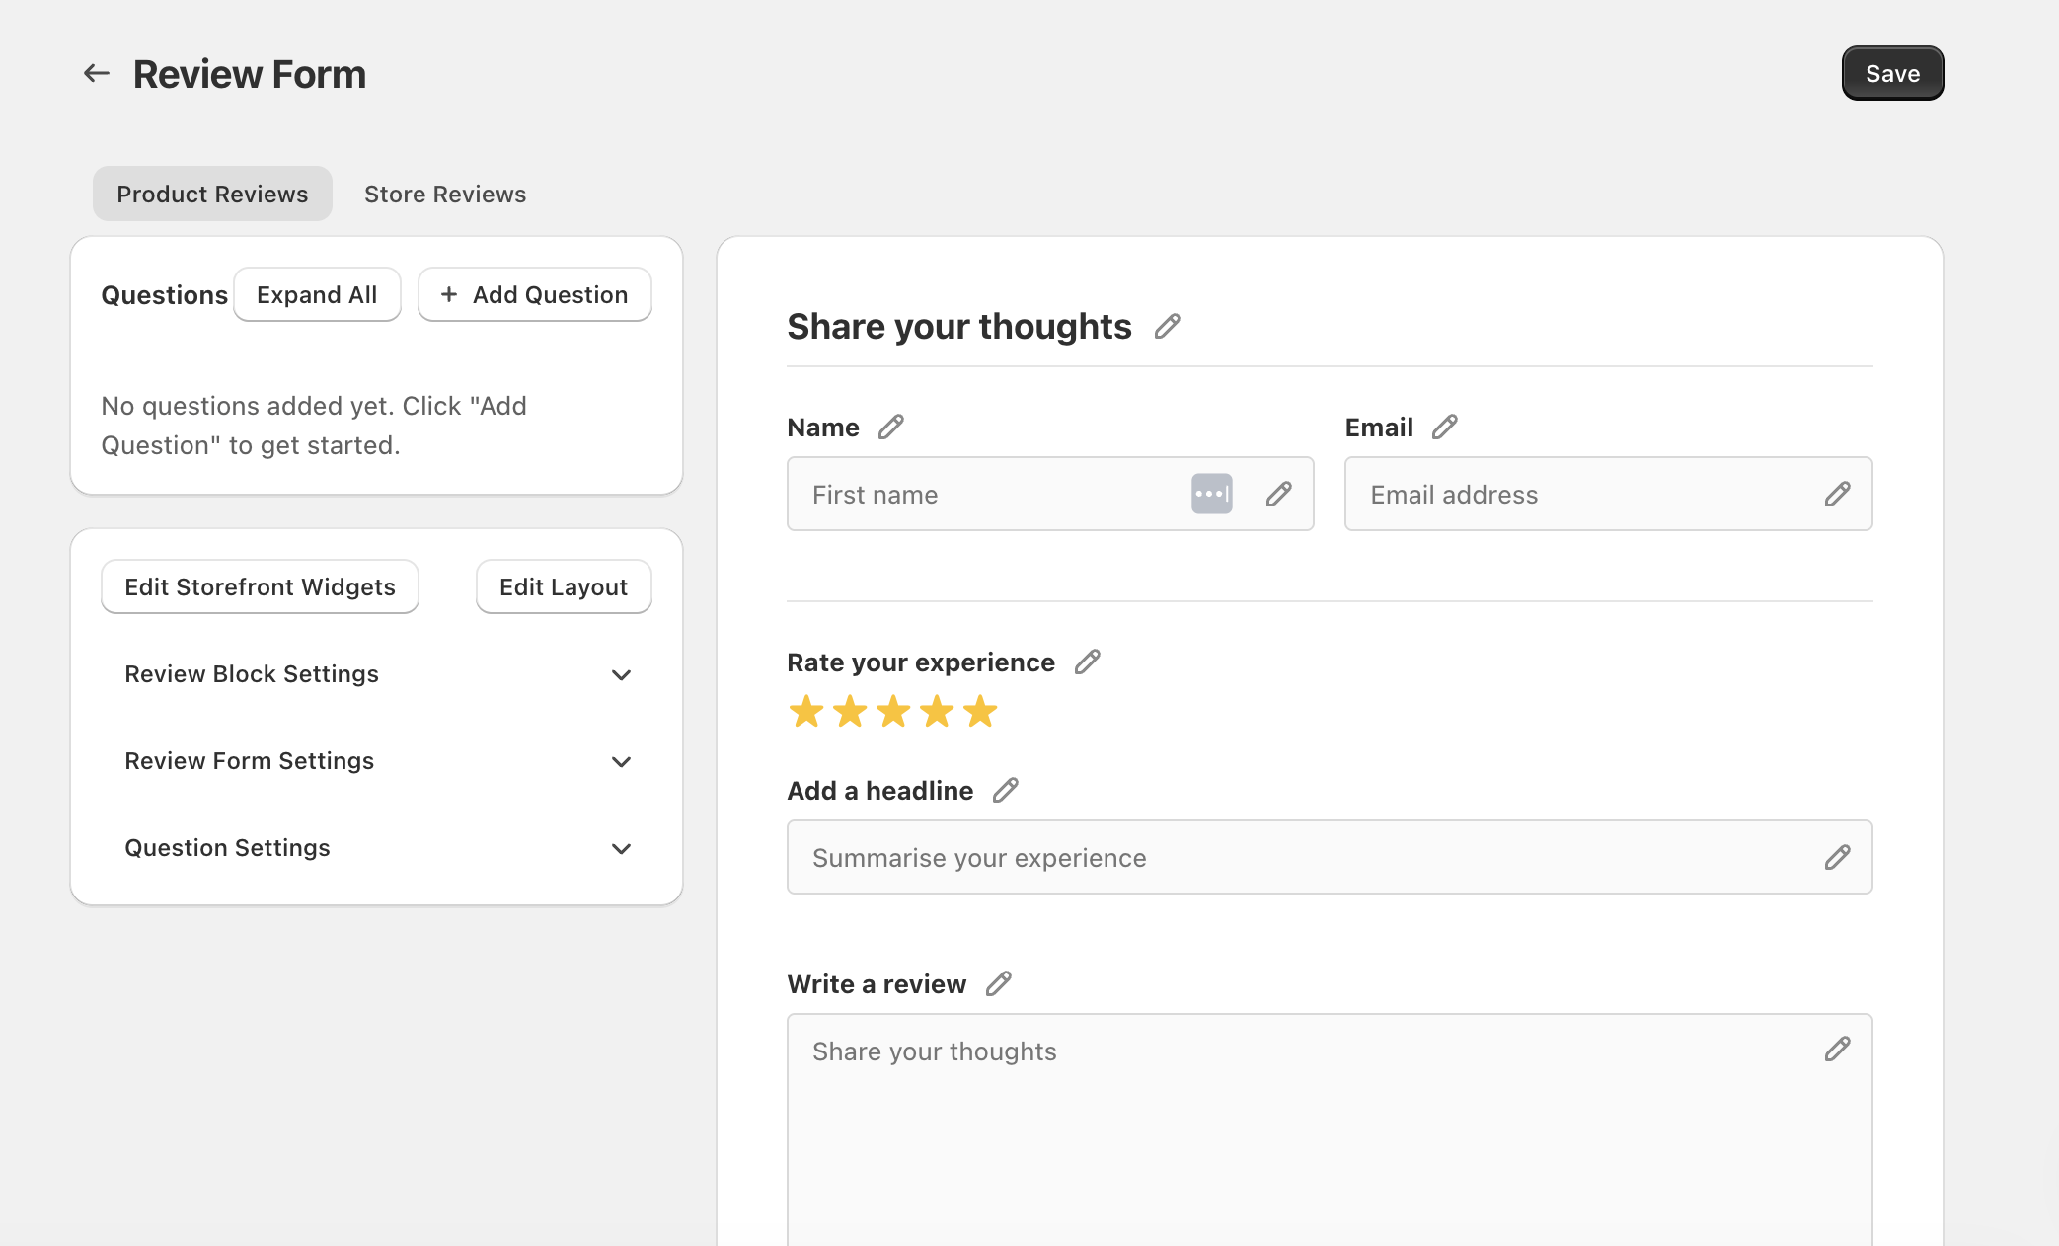The width and height of the screenshot is (2059, 1246).
Task: Click the pencil icon next to Name label
Action: pos(891,427)
